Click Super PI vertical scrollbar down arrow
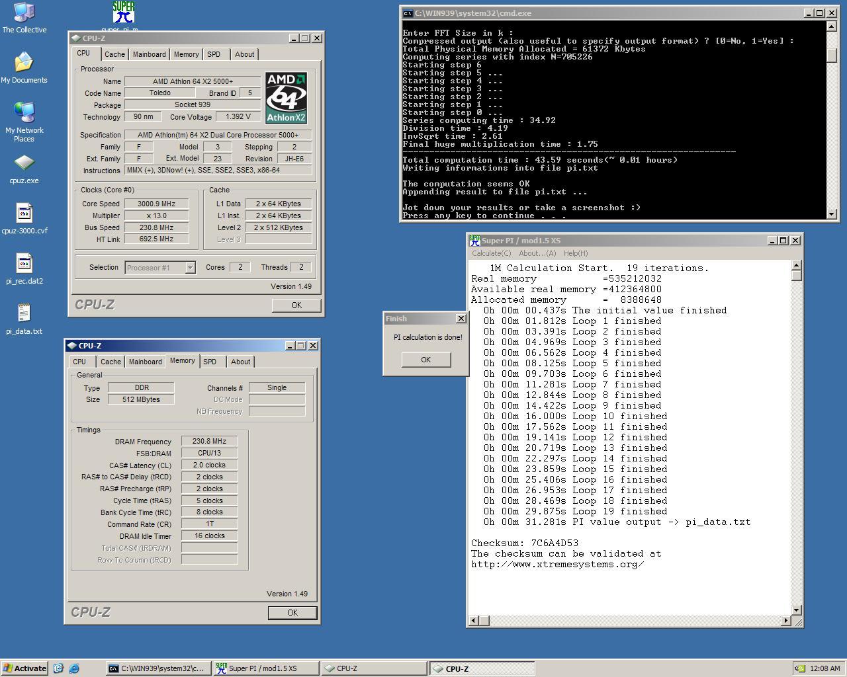The height and width of the screenshot is (677, 847). coord(797,610)
